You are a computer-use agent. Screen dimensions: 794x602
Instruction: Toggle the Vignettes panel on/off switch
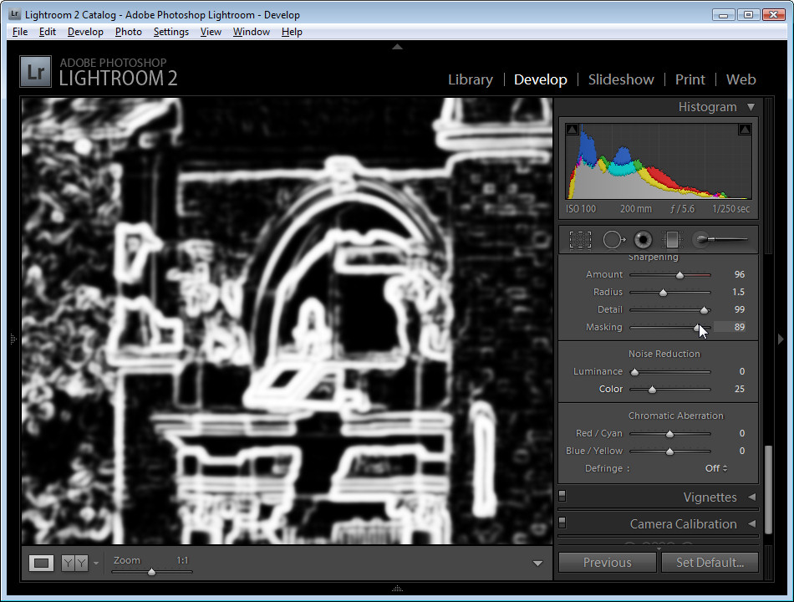(562, 496)
